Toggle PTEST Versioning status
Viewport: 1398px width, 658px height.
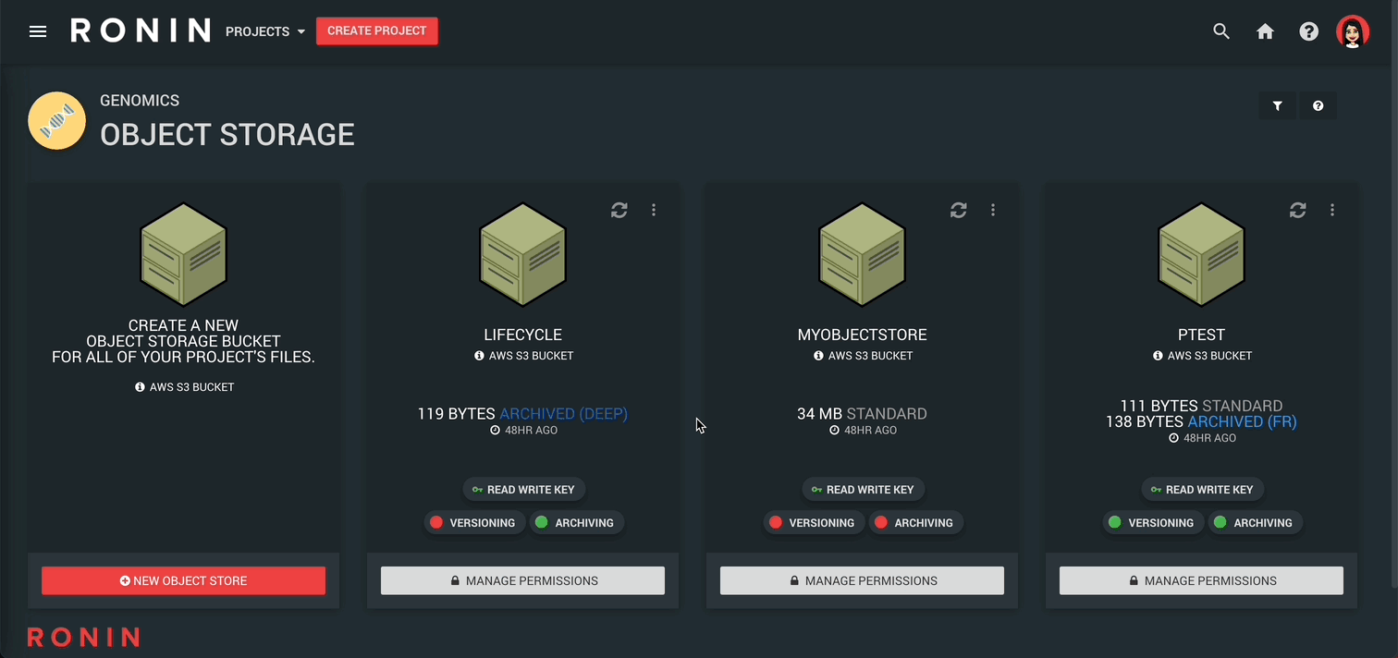pos(1152,523)
